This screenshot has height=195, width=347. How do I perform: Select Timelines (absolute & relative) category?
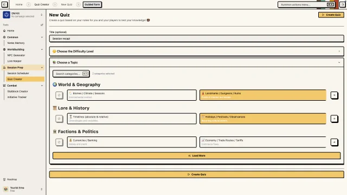[x=132, y=119]
